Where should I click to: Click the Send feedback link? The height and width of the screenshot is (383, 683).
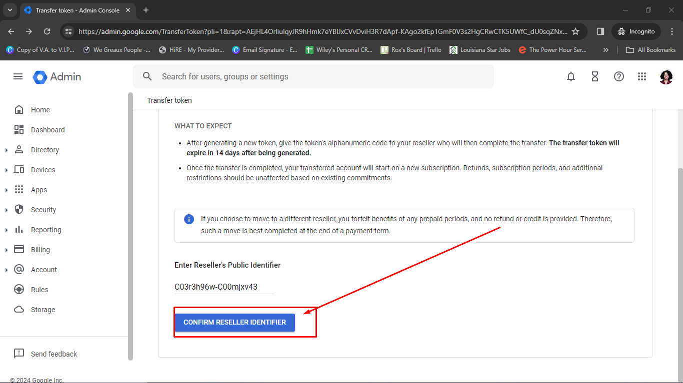(x=53, y=354)
